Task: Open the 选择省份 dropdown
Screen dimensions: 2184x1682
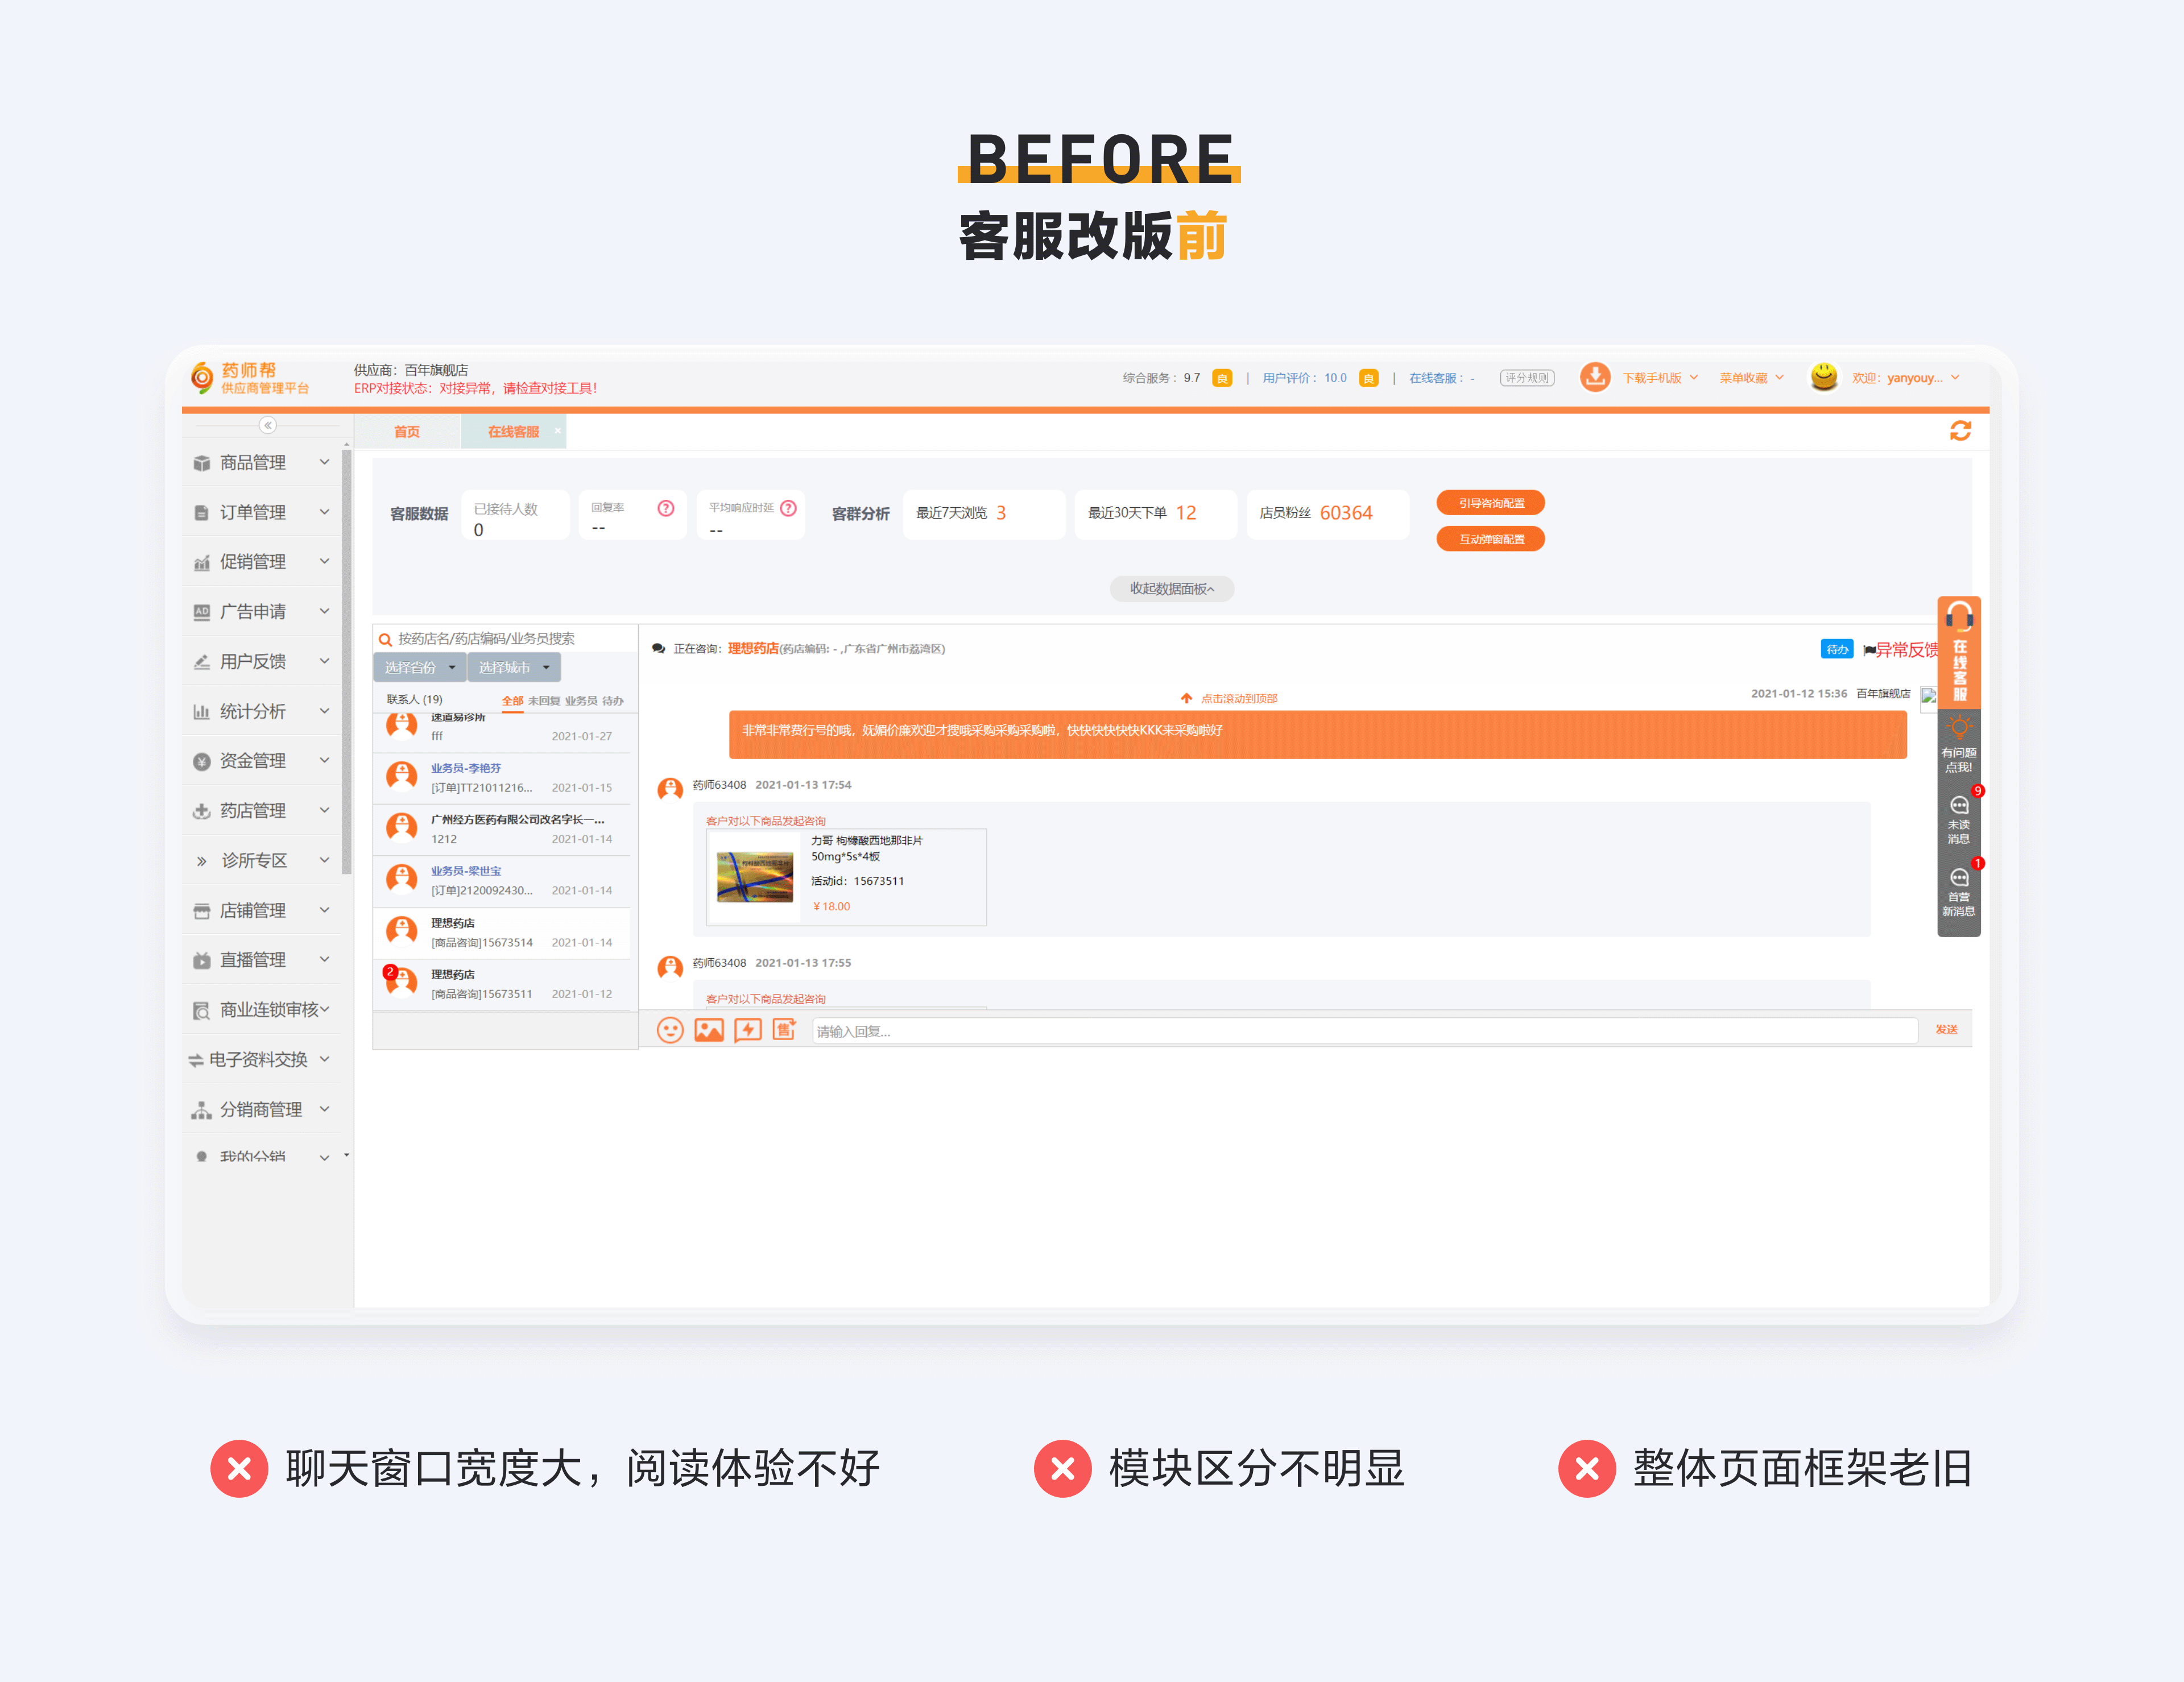Action: click(x=420, y=667)
